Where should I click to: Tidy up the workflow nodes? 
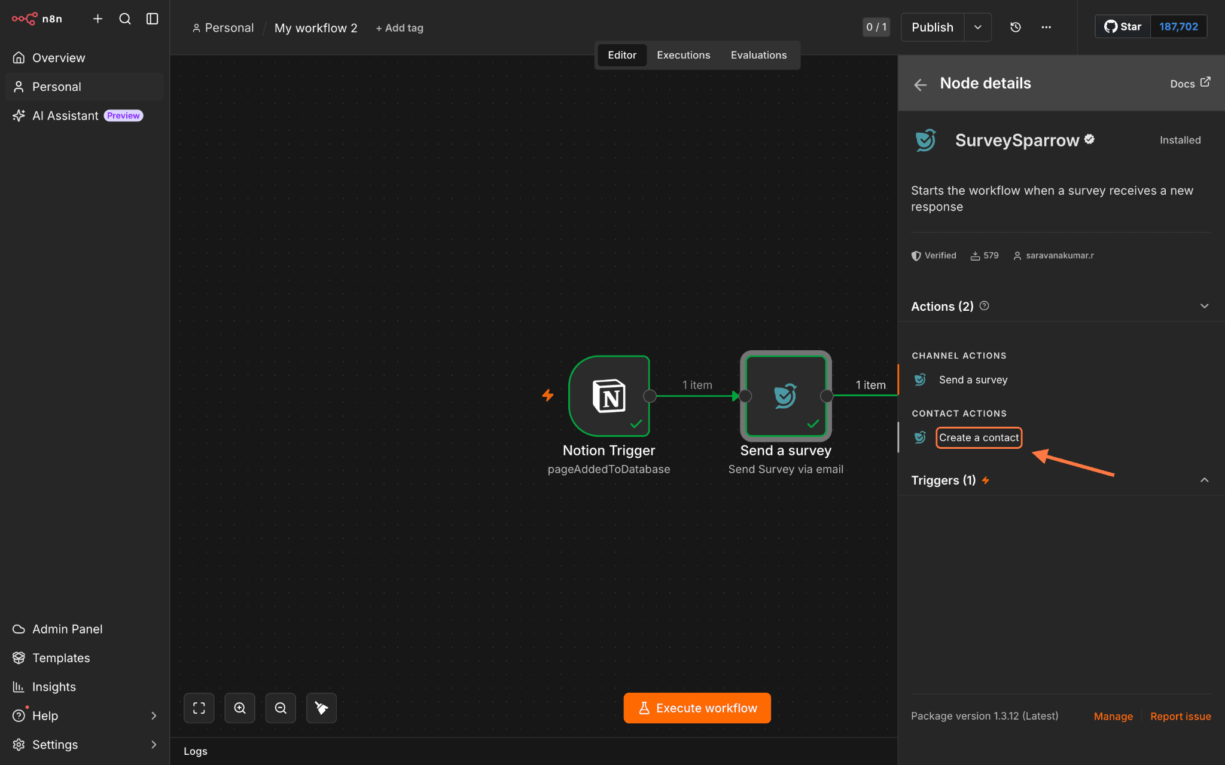321,708
